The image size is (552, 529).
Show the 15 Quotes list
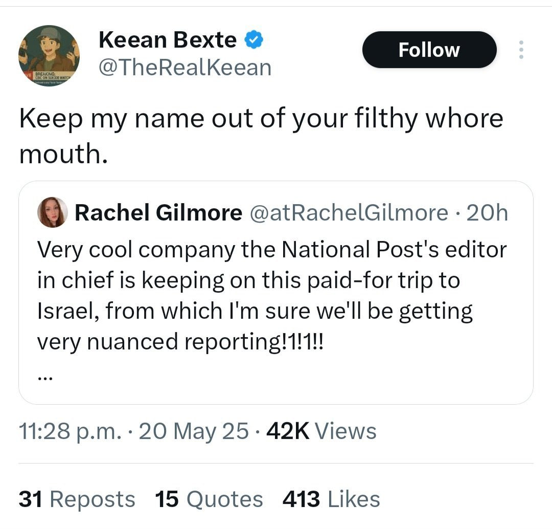(x=209, y=499)
